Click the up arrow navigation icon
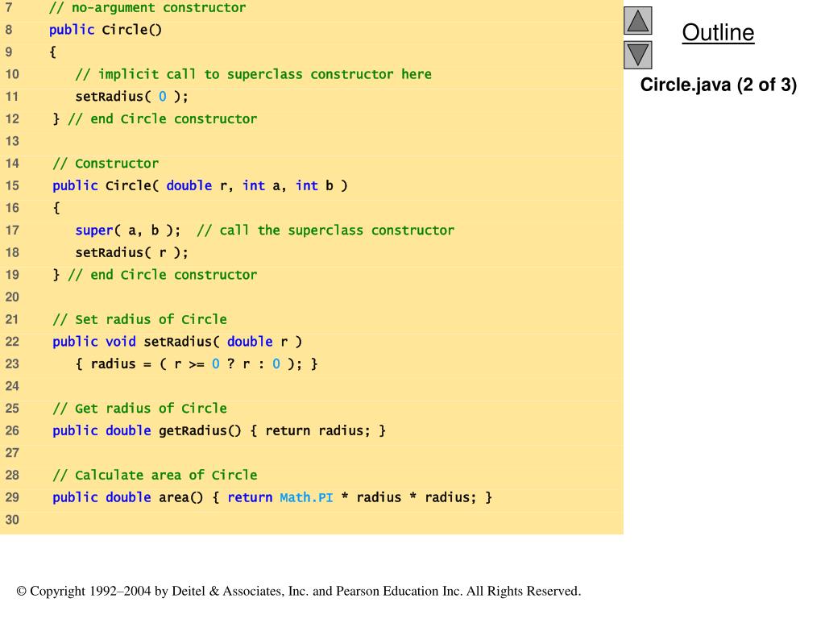825x619 pixels. [638, 20]
